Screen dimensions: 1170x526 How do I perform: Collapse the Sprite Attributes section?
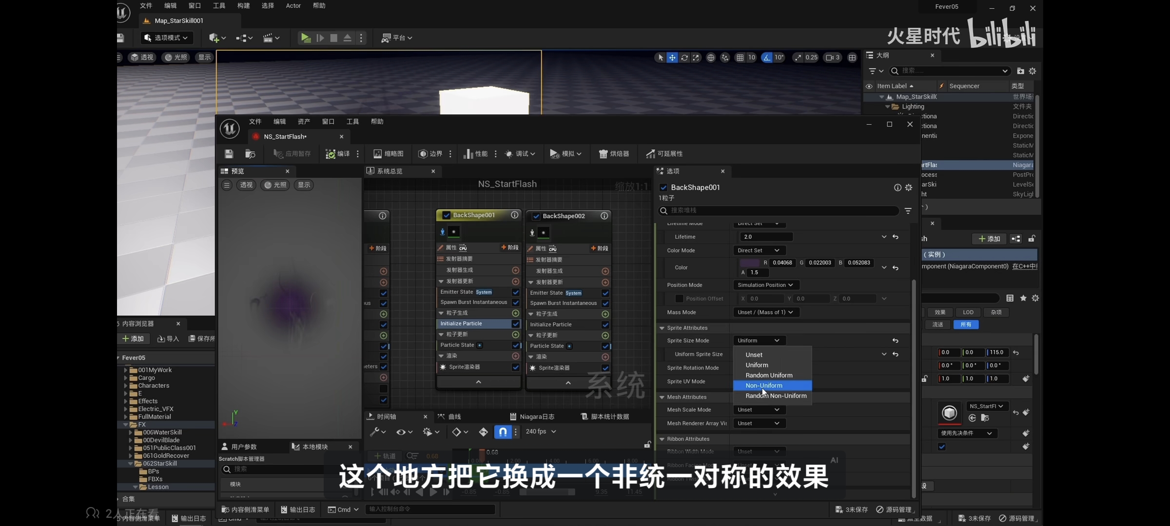pos(662,328)
